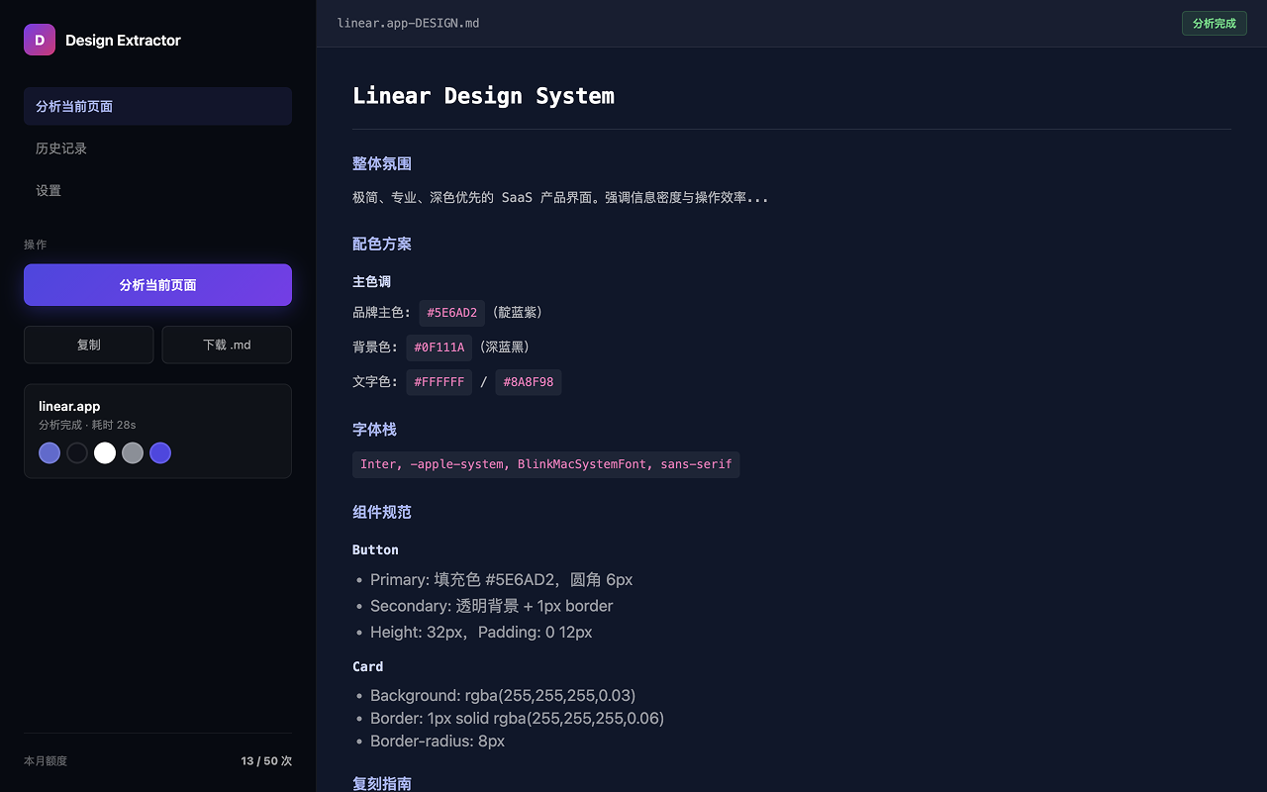Open the 设置 sidebar item
The image size is (1267, 792).
point(157,190)
